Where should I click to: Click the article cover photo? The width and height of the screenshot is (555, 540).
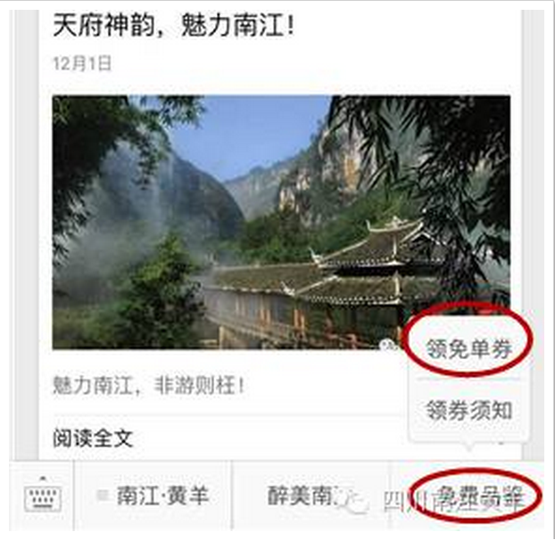(x=281, y=222)
